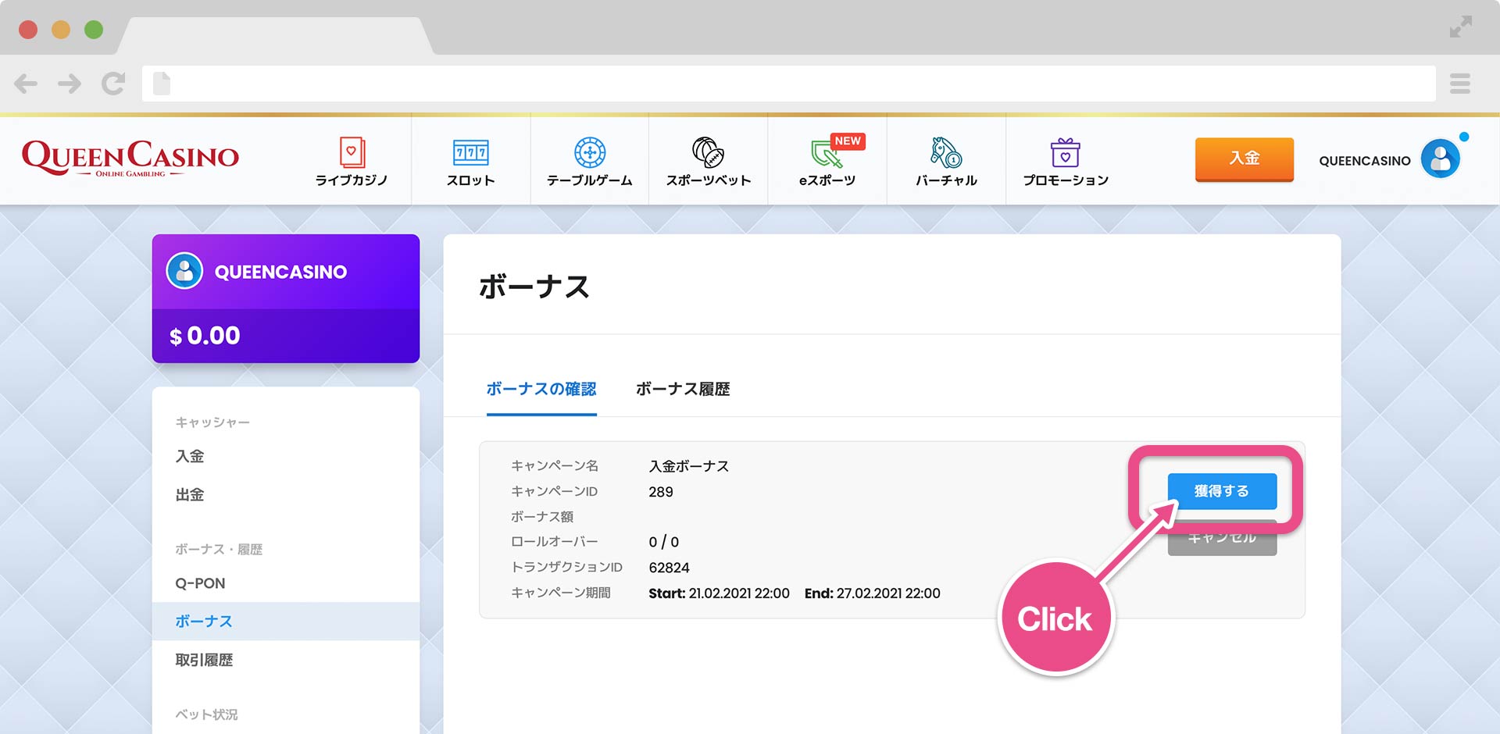1500x734 pixels.
Task: Click the green macOS zoom button
Action: (94, 30)
